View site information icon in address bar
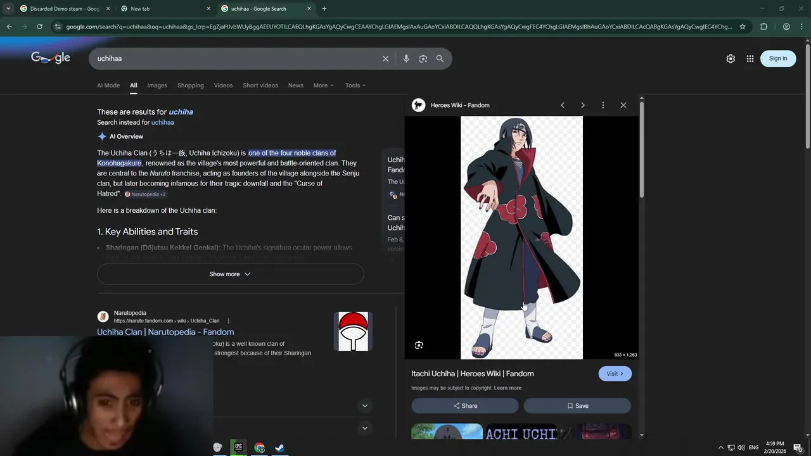The width and height of the screenshot is (811, 456). point(58,27)
